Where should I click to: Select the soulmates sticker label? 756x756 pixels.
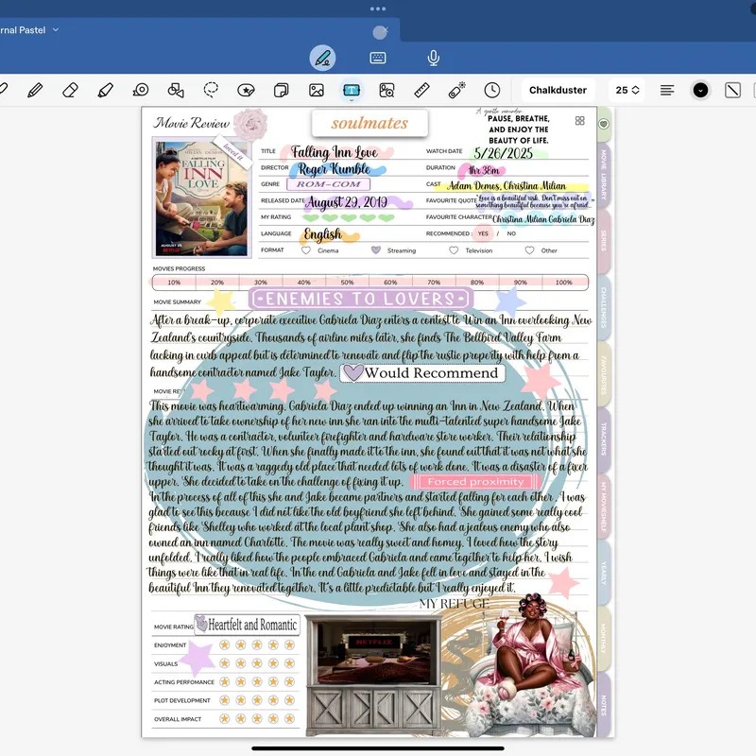pyautogui.click(x=369, y=123)
